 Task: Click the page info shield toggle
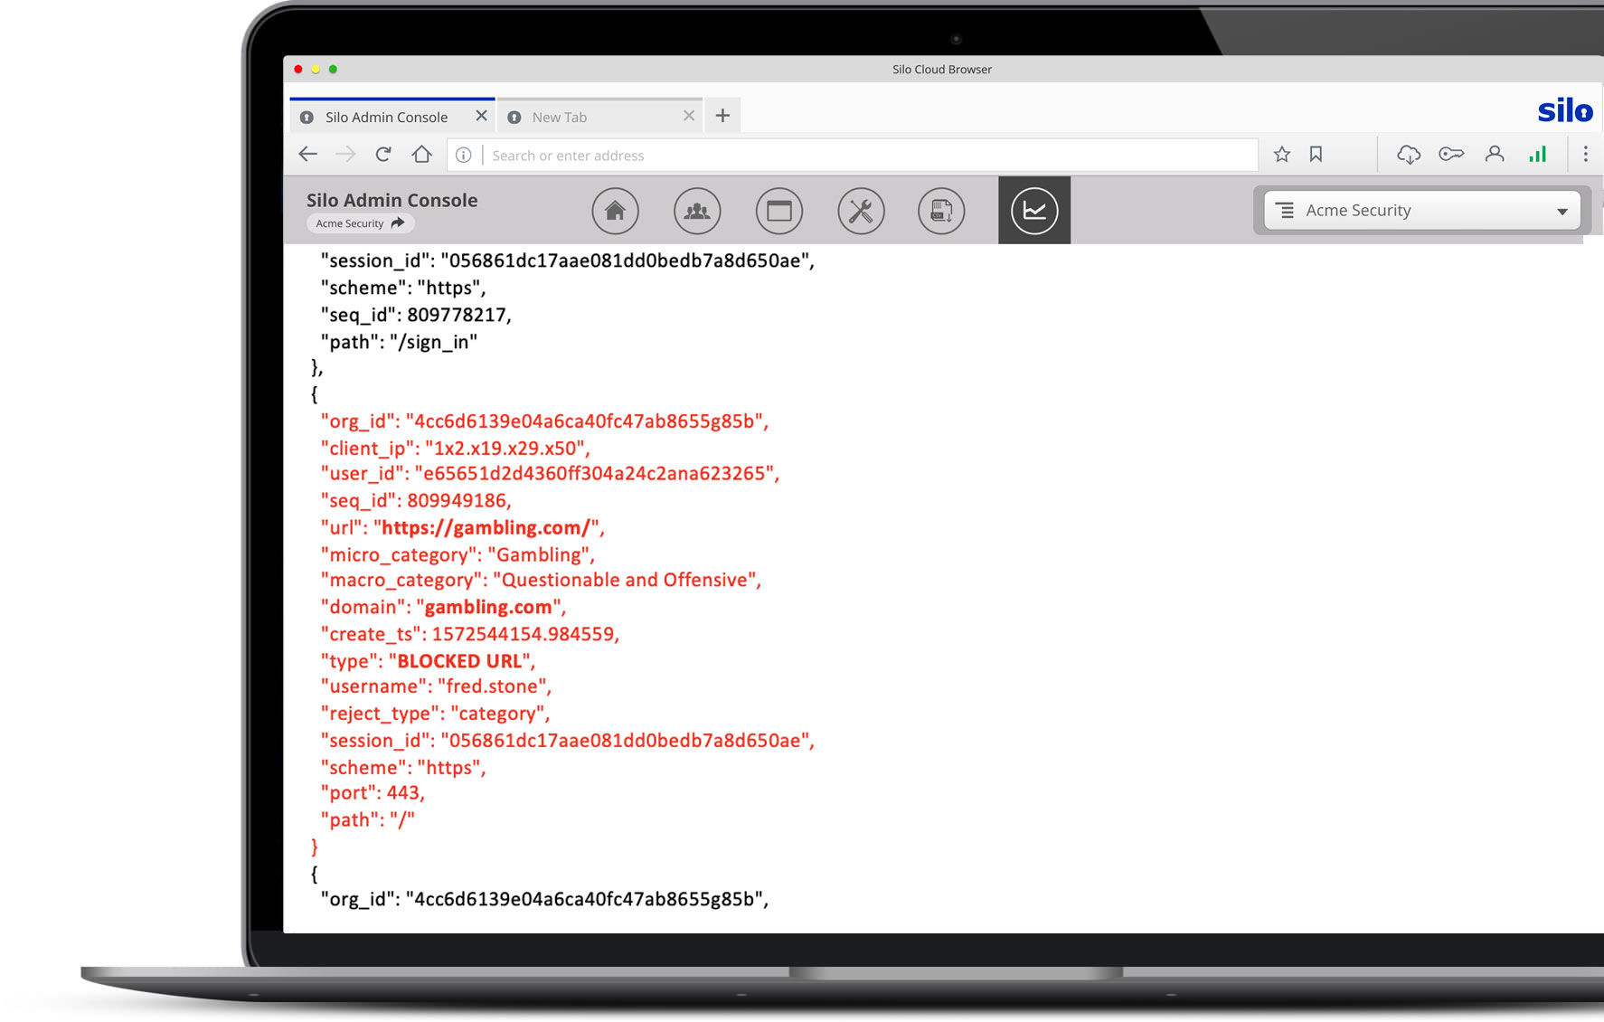463,155
